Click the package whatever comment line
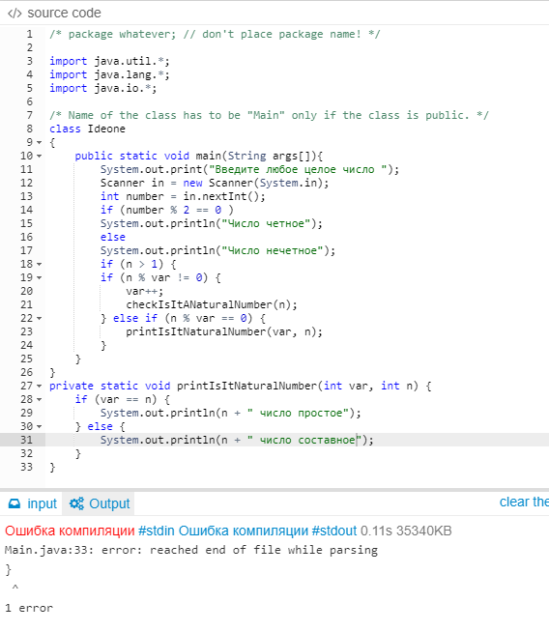 pos(215,34)
